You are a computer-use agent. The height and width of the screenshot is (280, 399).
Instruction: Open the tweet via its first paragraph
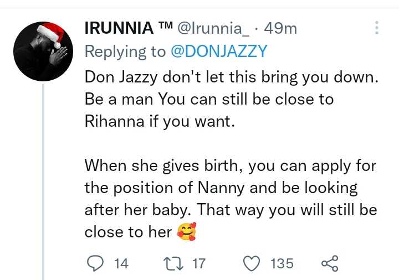[229, 98]
